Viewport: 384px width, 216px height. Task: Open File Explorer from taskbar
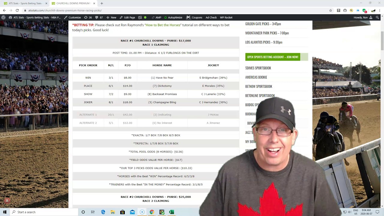click(x=112, y=212)
